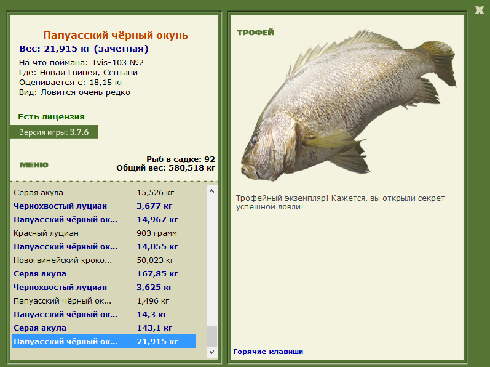Choose the 14,967 кг Папуасский чёрный окунь entry
This screenshot has height=367, width=490.
92,220
